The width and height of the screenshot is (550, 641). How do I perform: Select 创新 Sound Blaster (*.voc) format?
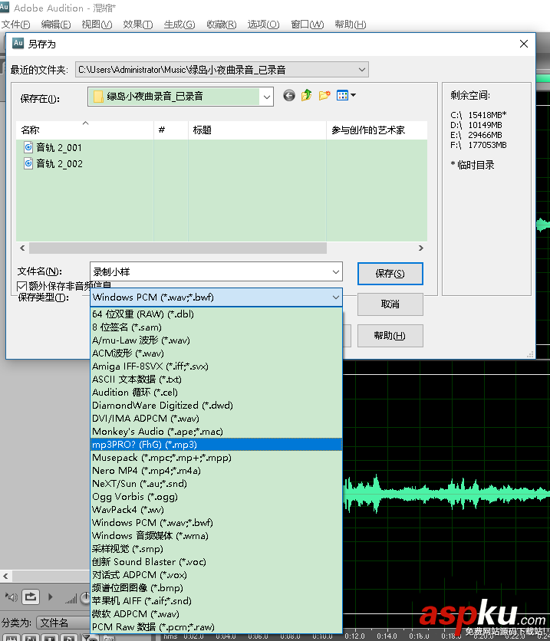click(x=216, y=562)
